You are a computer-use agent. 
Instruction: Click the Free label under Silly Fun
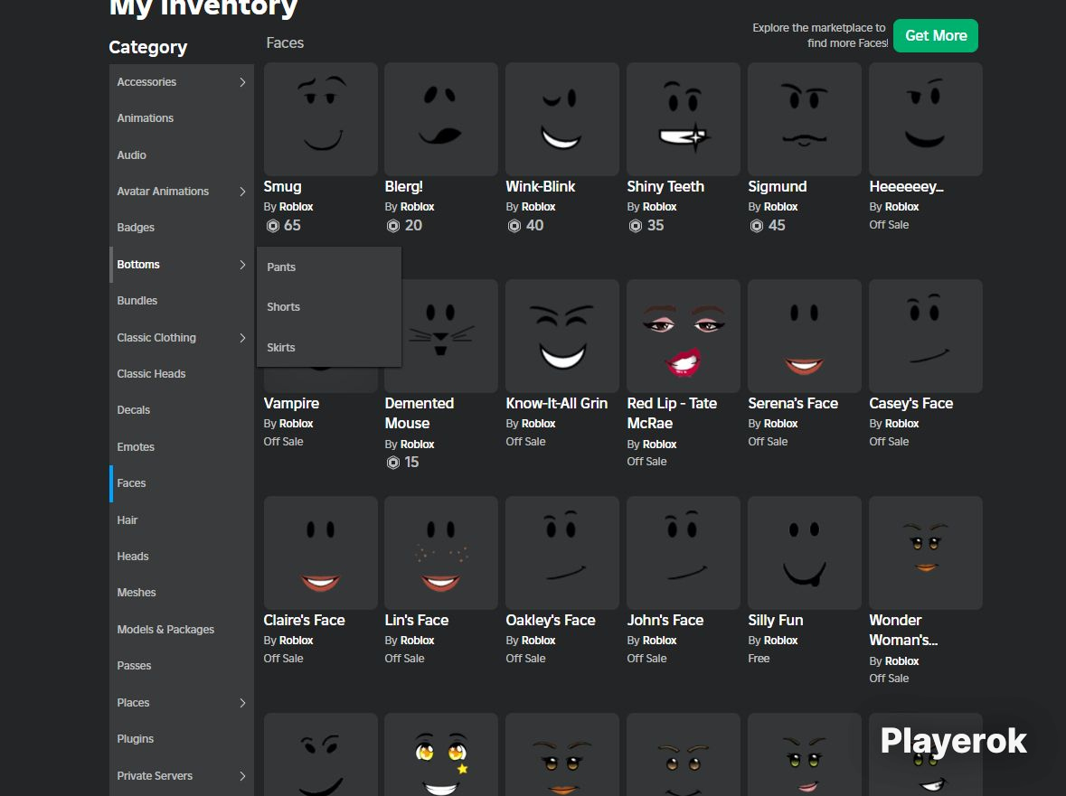(759, 658)
